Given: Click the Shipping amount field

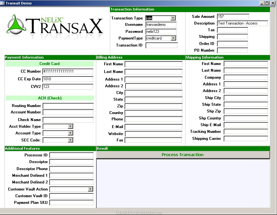Looking at the screenshot, I should pos(232,37).
